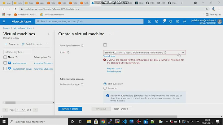
Task: Open Chrome's three-dot menu
Action: point(219,9)
